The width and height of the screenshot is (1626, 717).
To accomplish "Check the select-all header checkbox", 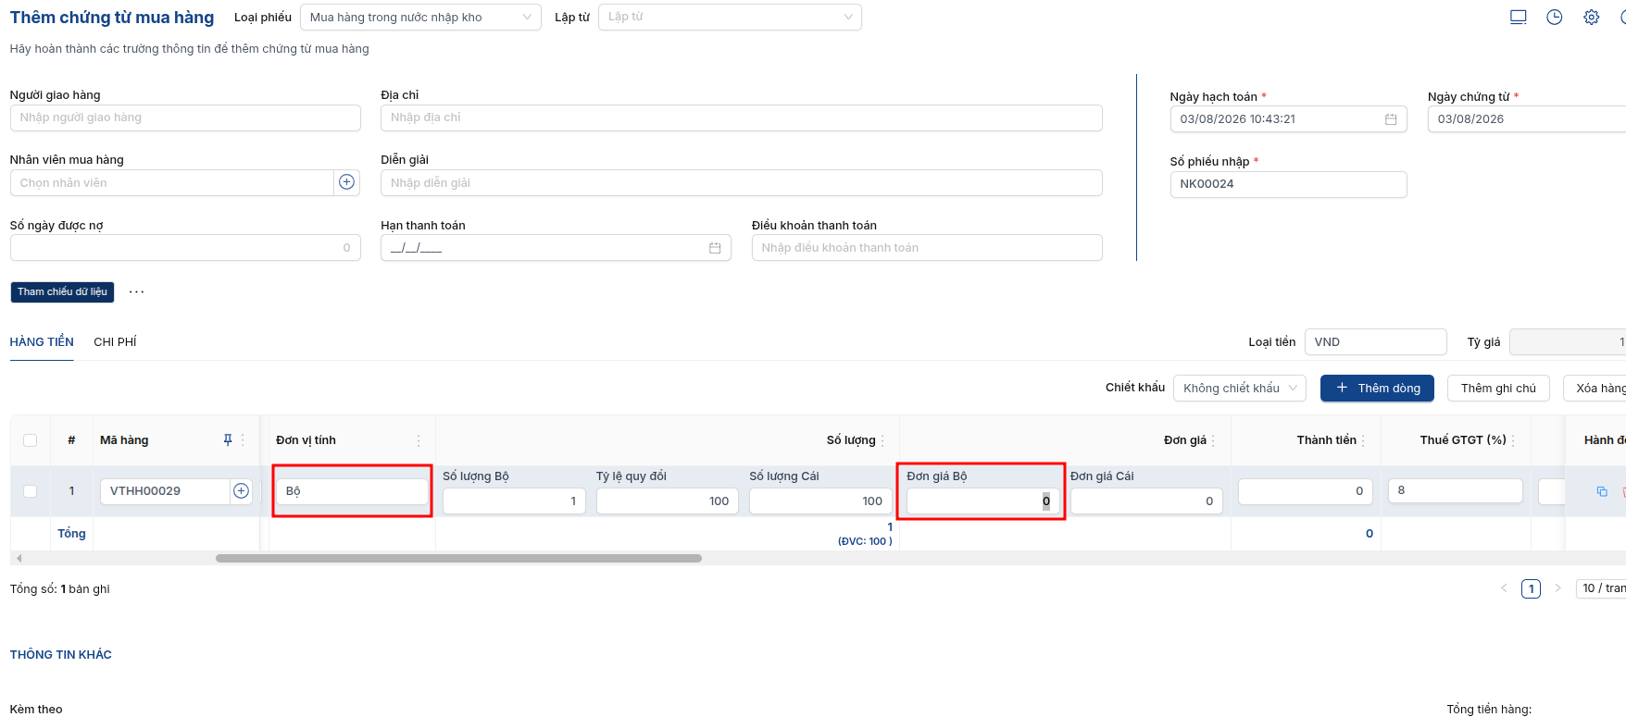I will click(31, 440).
